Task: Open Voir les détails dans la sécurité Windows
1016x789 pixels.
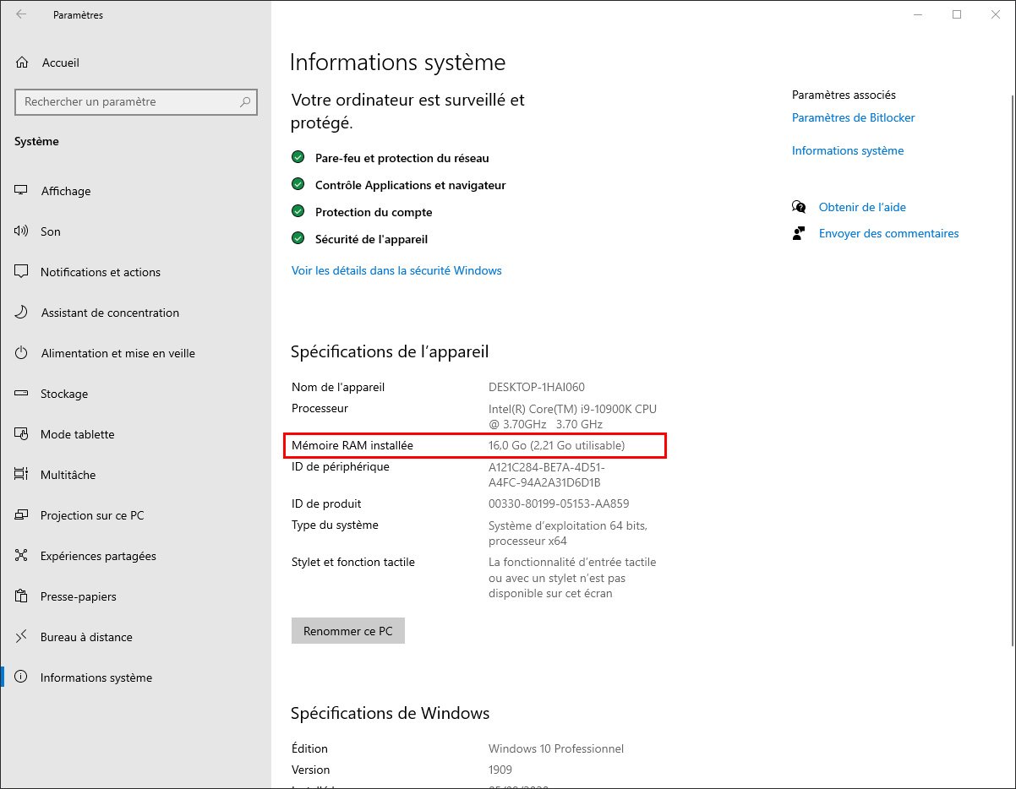Action: click(396, 270)
